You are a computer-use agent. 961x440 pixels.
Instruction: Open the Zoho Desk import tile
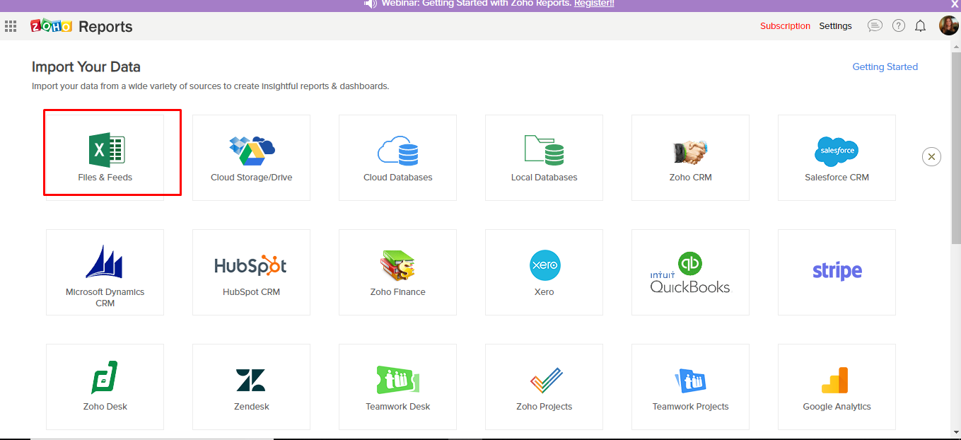pos(105,387)
